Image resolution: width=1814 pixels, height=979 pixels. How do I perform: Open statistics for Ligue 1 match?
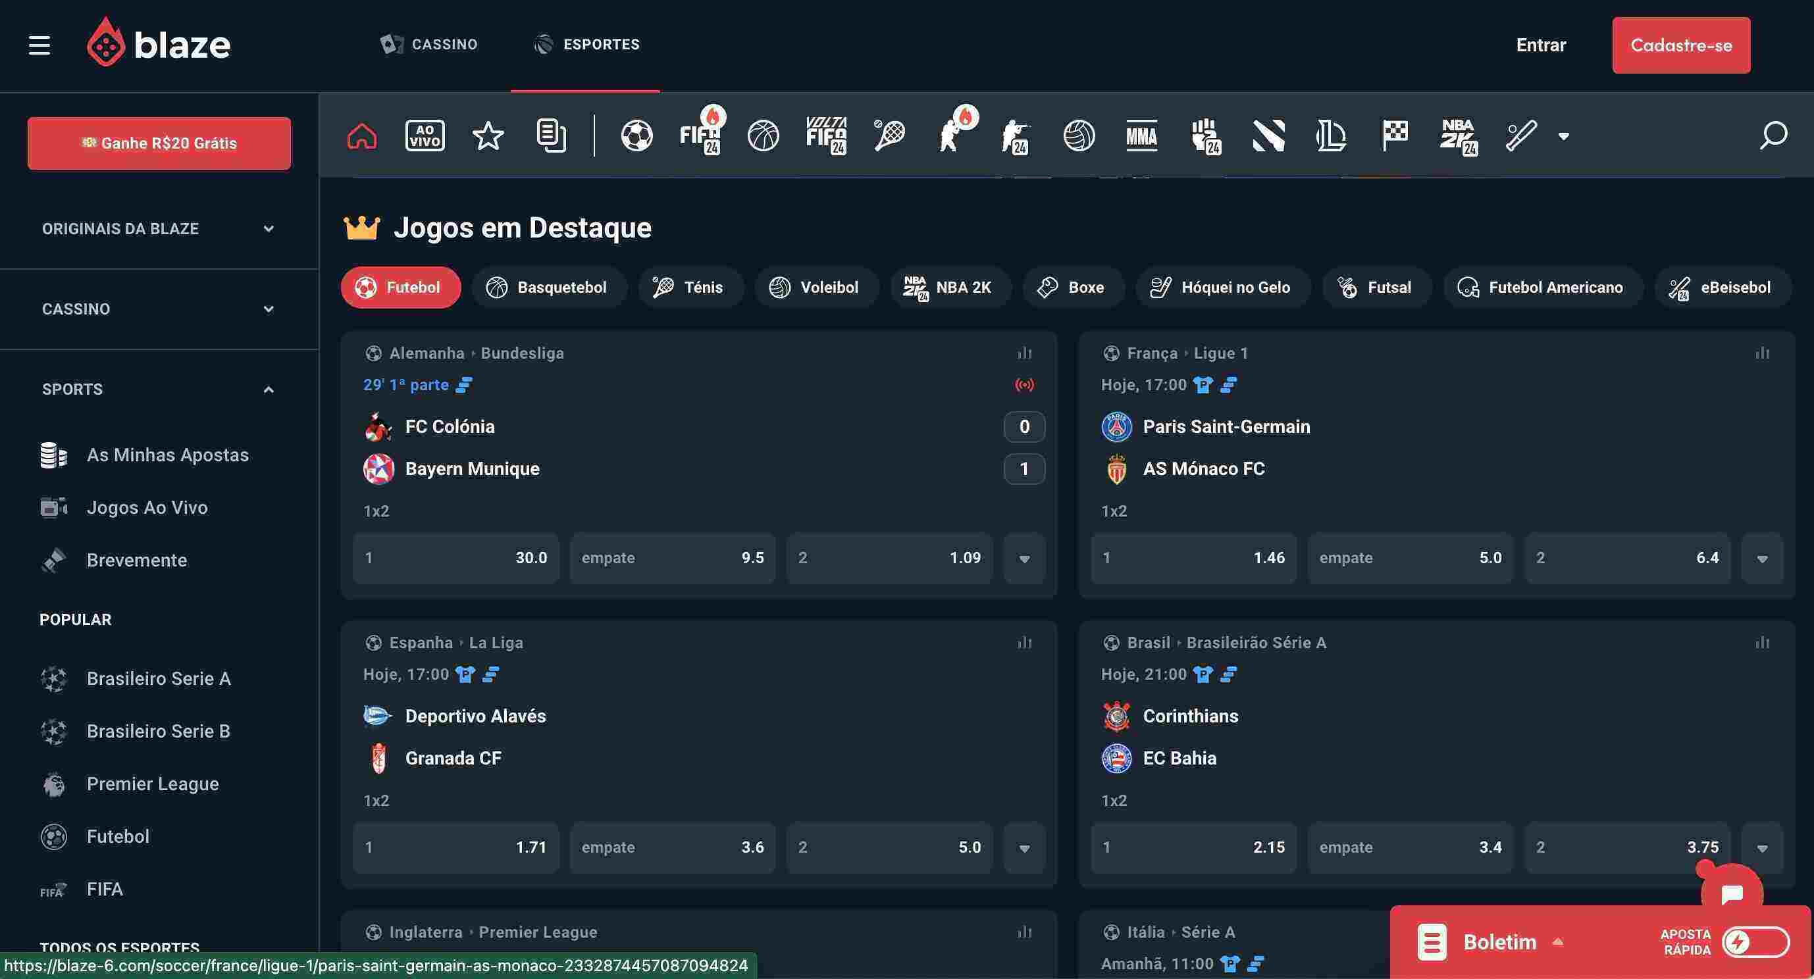tap(1762, 353)
